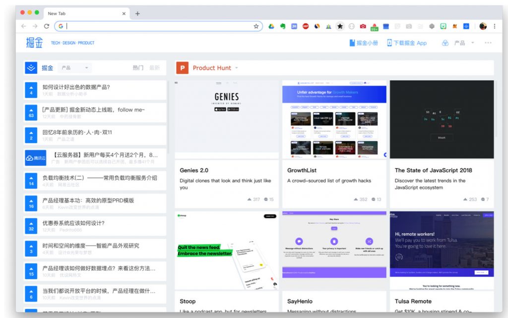Click the green smiley extension icon
The width and height of the screenshot is (508, 318).
coord(443,26)
